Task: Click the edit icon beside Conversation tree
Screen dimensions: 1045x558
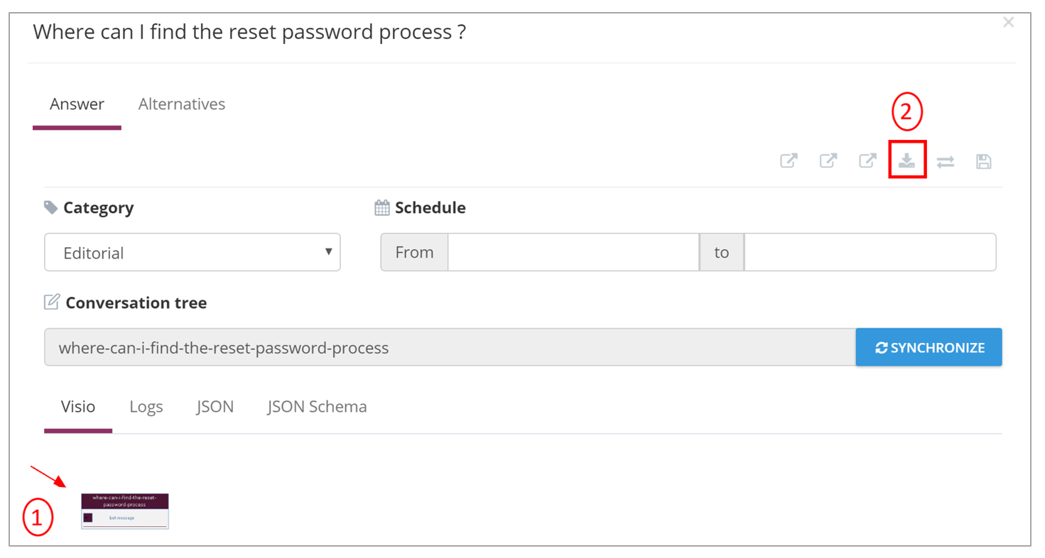Action: 52,302
